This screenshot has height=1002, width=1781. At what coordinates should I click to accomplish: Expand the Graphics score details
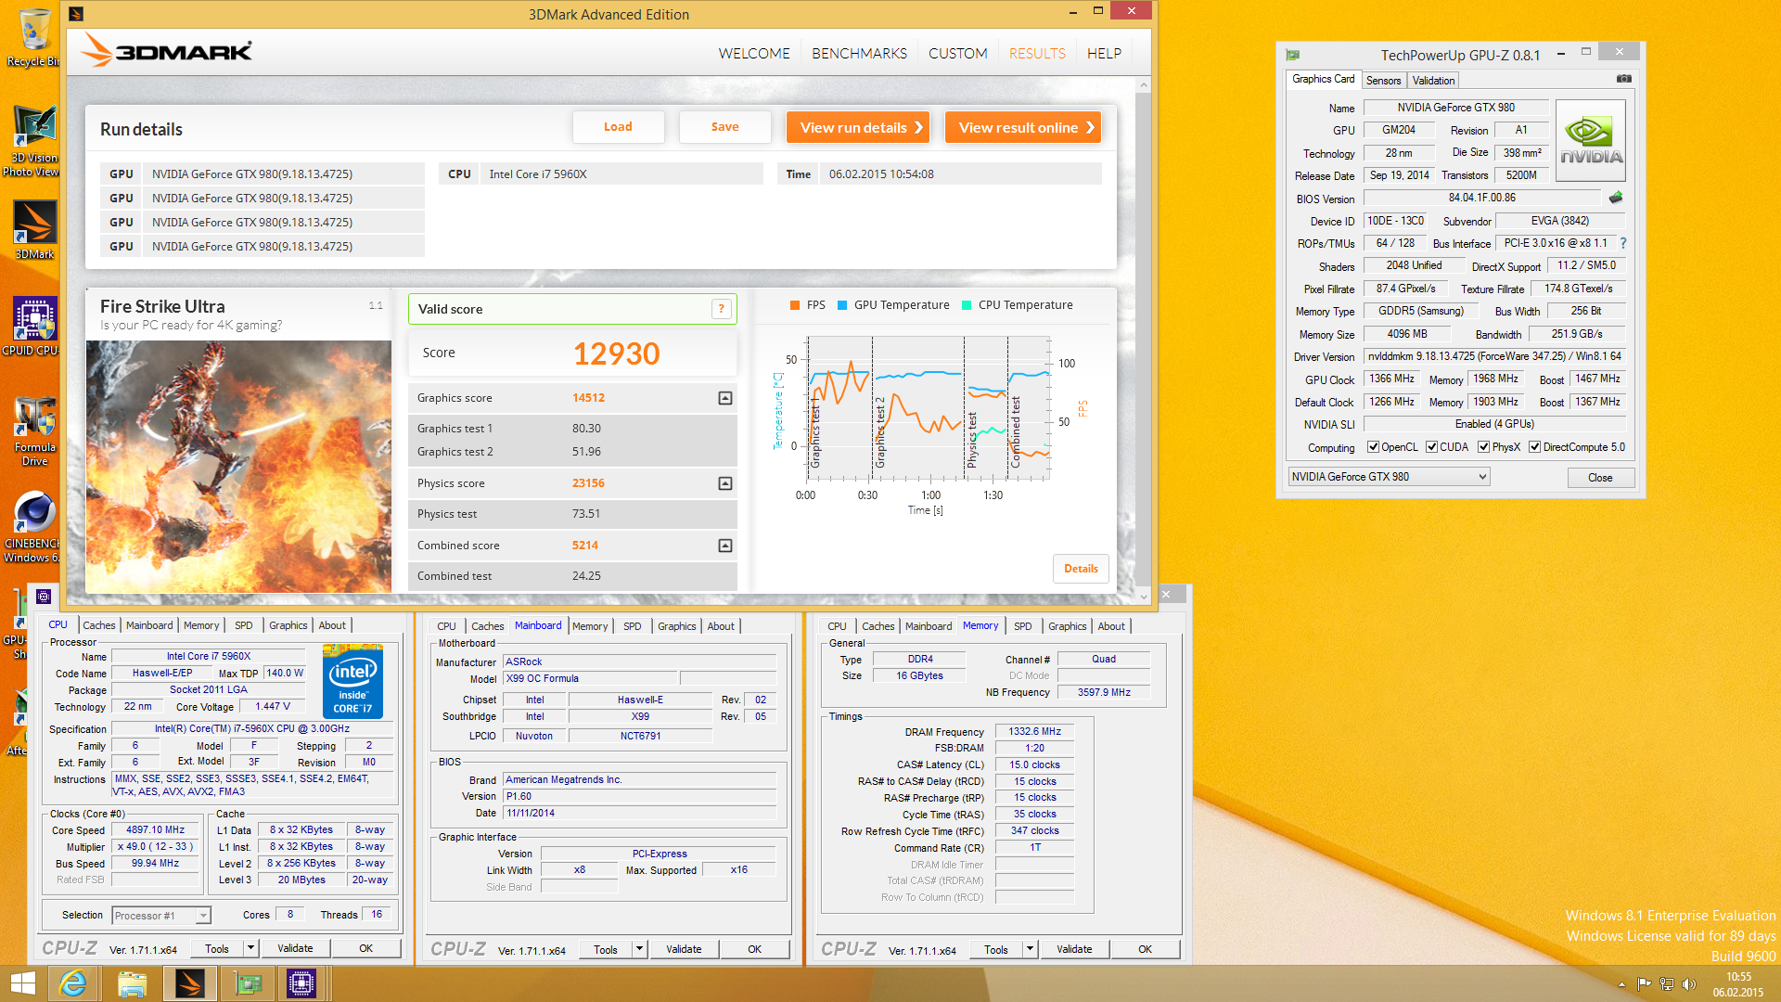pyautogui.click(x=725, y=398)
